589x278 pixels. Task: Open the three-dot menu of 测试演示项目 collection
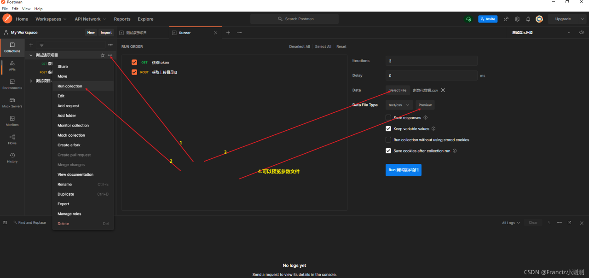(110, 55)
